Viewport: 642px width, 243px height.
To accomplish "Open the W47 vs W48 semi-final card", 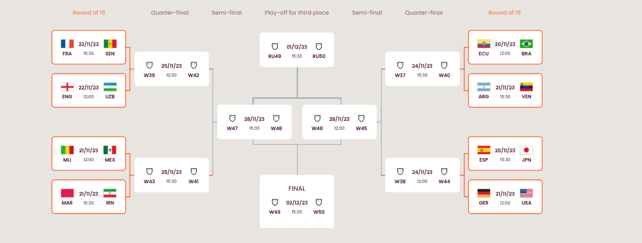I will (254, 122).
